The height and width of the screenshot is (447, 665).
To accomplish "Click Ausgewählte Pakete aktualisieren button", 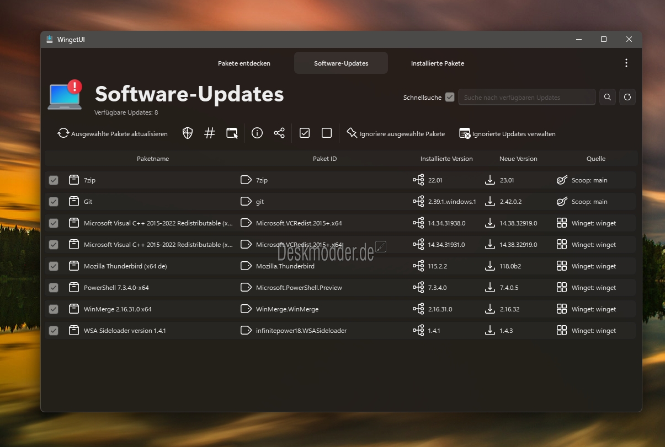I will (113, 133).
